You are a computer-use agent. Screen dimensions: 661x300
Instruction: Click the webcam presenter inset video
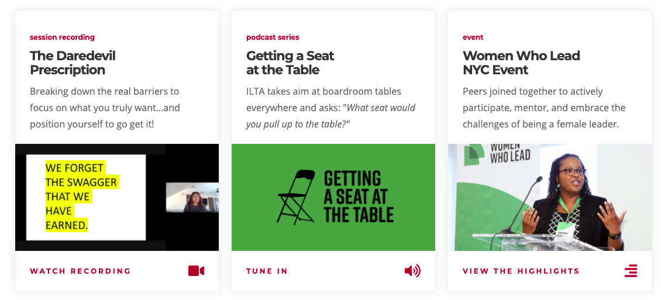[x=192, y=198]
